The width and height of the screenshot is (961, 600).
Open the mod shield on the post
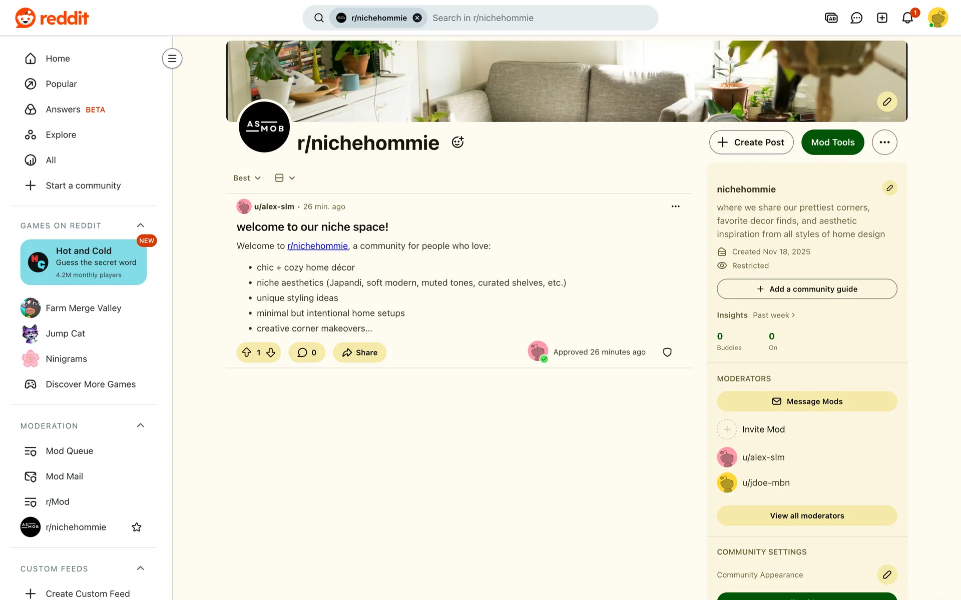[667, 352]
